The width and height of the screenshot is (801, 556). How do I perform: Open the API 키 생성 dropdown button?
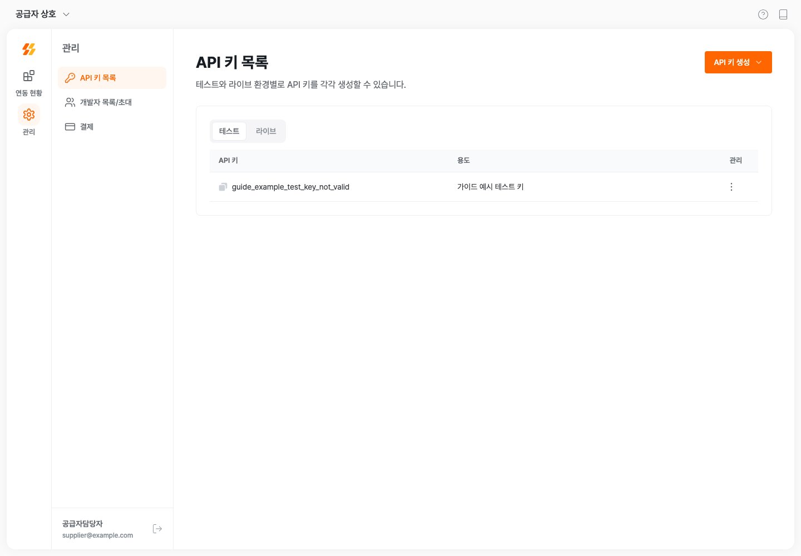[738, 62]
